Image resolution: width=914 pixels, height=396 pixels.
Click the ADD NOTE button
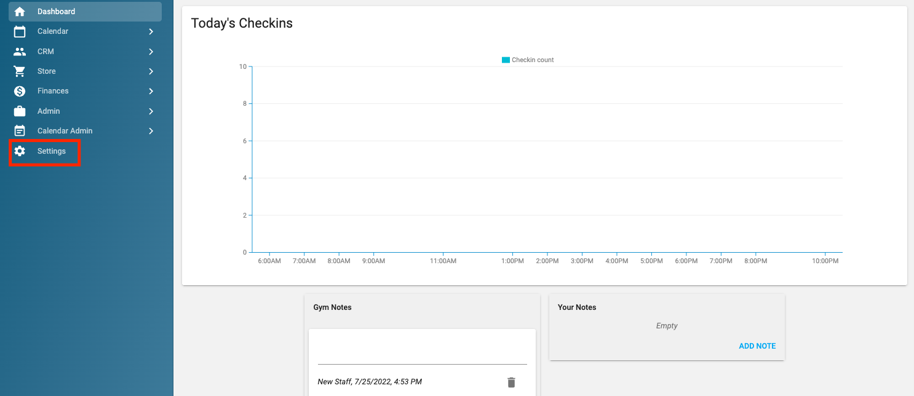[757, 346]
